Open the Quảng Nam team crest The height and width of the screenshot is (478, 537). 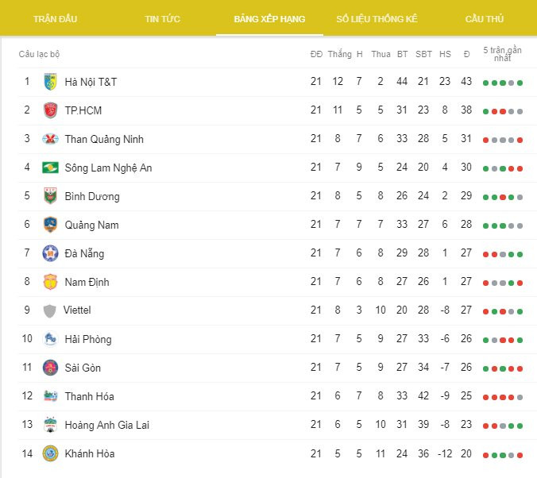tap(50, 225)
